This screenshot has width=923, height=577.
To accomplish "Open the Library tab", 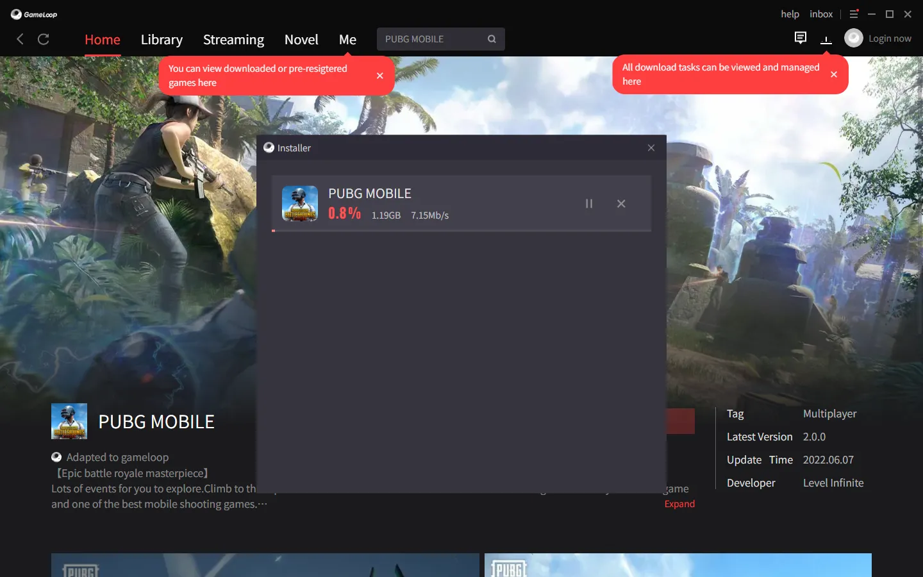I will [x=162, y=40].
